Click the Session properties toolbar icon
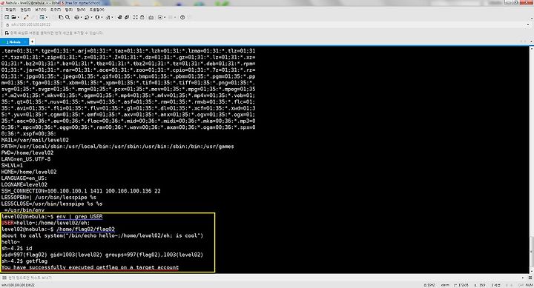534x288 pixels. (x=42, y=17)
